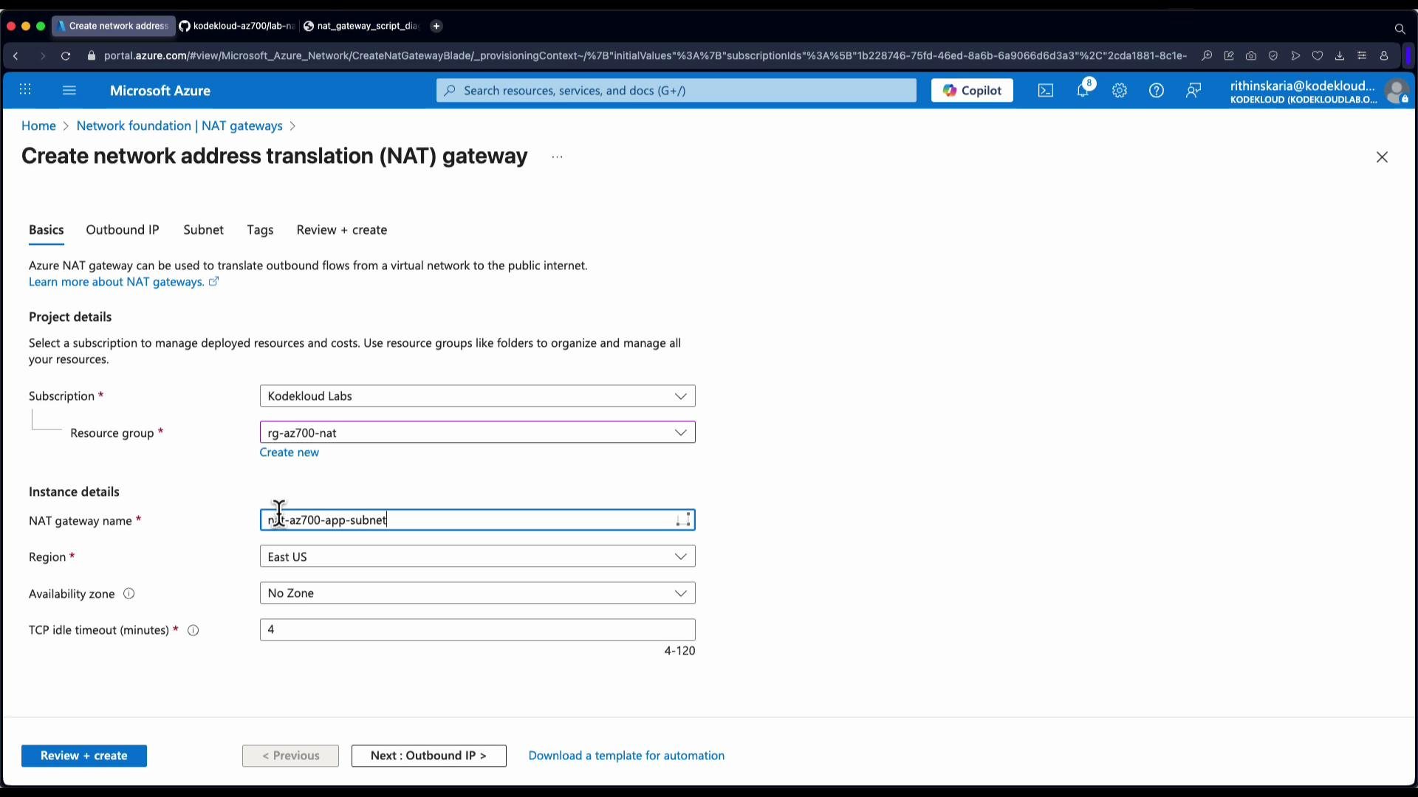The width and height of the screenshot is (1418, 797).
Task: Close the Create NAT gateway blade
Action: 1382,157
